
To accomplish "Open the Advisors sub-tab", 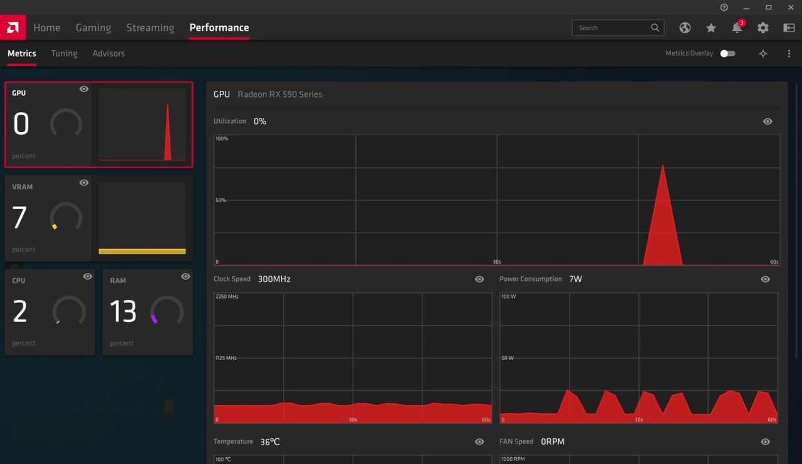I will pos(108,53).
